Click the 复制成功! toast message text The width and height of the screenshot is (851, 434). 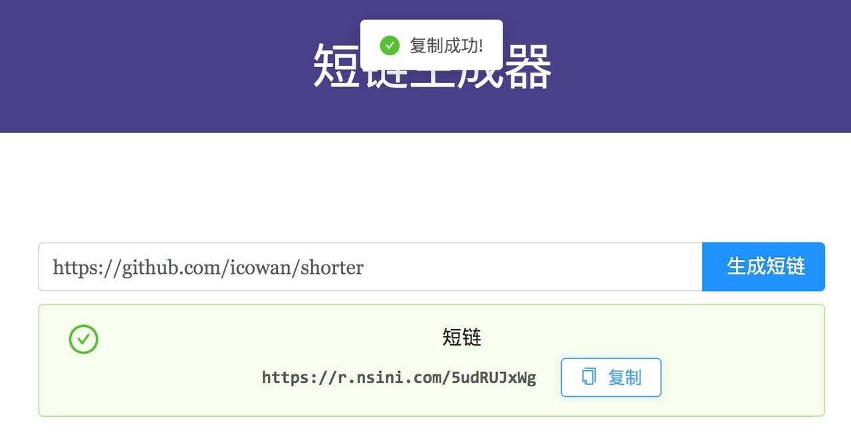[446, 46]
